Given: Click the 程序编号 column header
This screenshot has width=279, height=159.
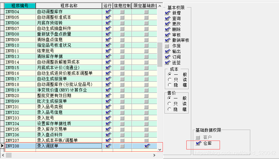Looking at the screenshot, I should coord(20,6).
